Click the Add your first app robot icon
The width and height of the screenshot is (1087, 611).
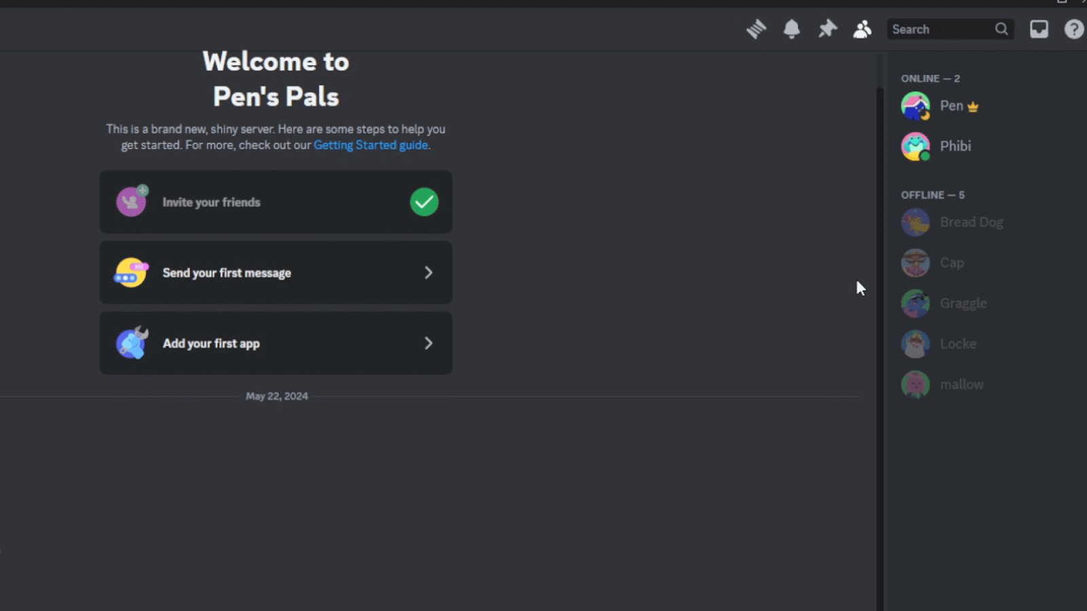(132, 343)
